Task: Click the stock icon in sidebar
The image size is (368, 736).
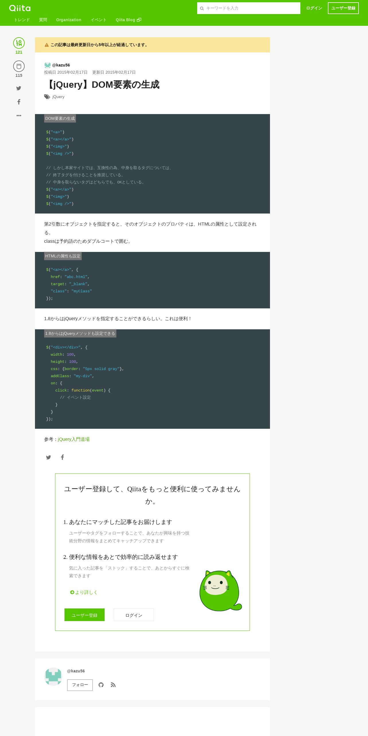Action: pyautogui.click(x=19, y=66)
